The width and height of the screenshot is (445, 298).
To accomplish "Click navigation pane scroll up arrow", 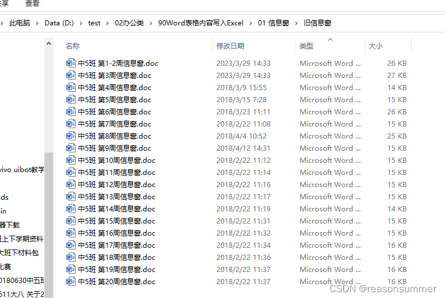I will click(49, 43).
